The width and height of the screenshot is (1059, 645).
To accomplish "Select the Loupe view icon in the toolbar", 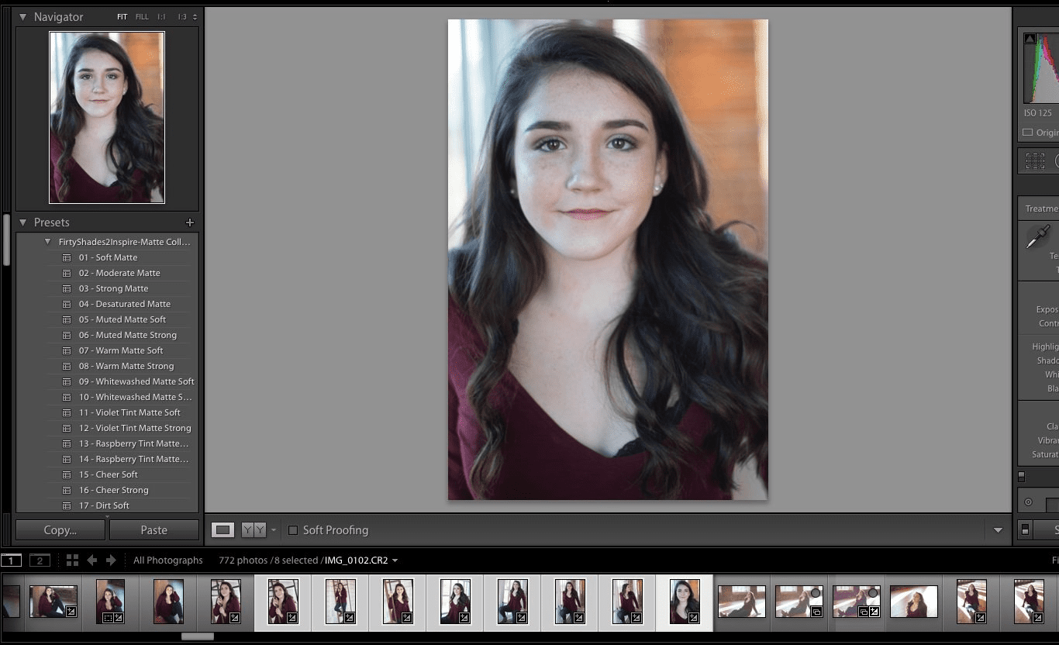I will click(x=224, y=529).
